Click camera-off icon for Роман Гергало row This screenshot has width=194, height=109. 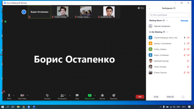188,73
